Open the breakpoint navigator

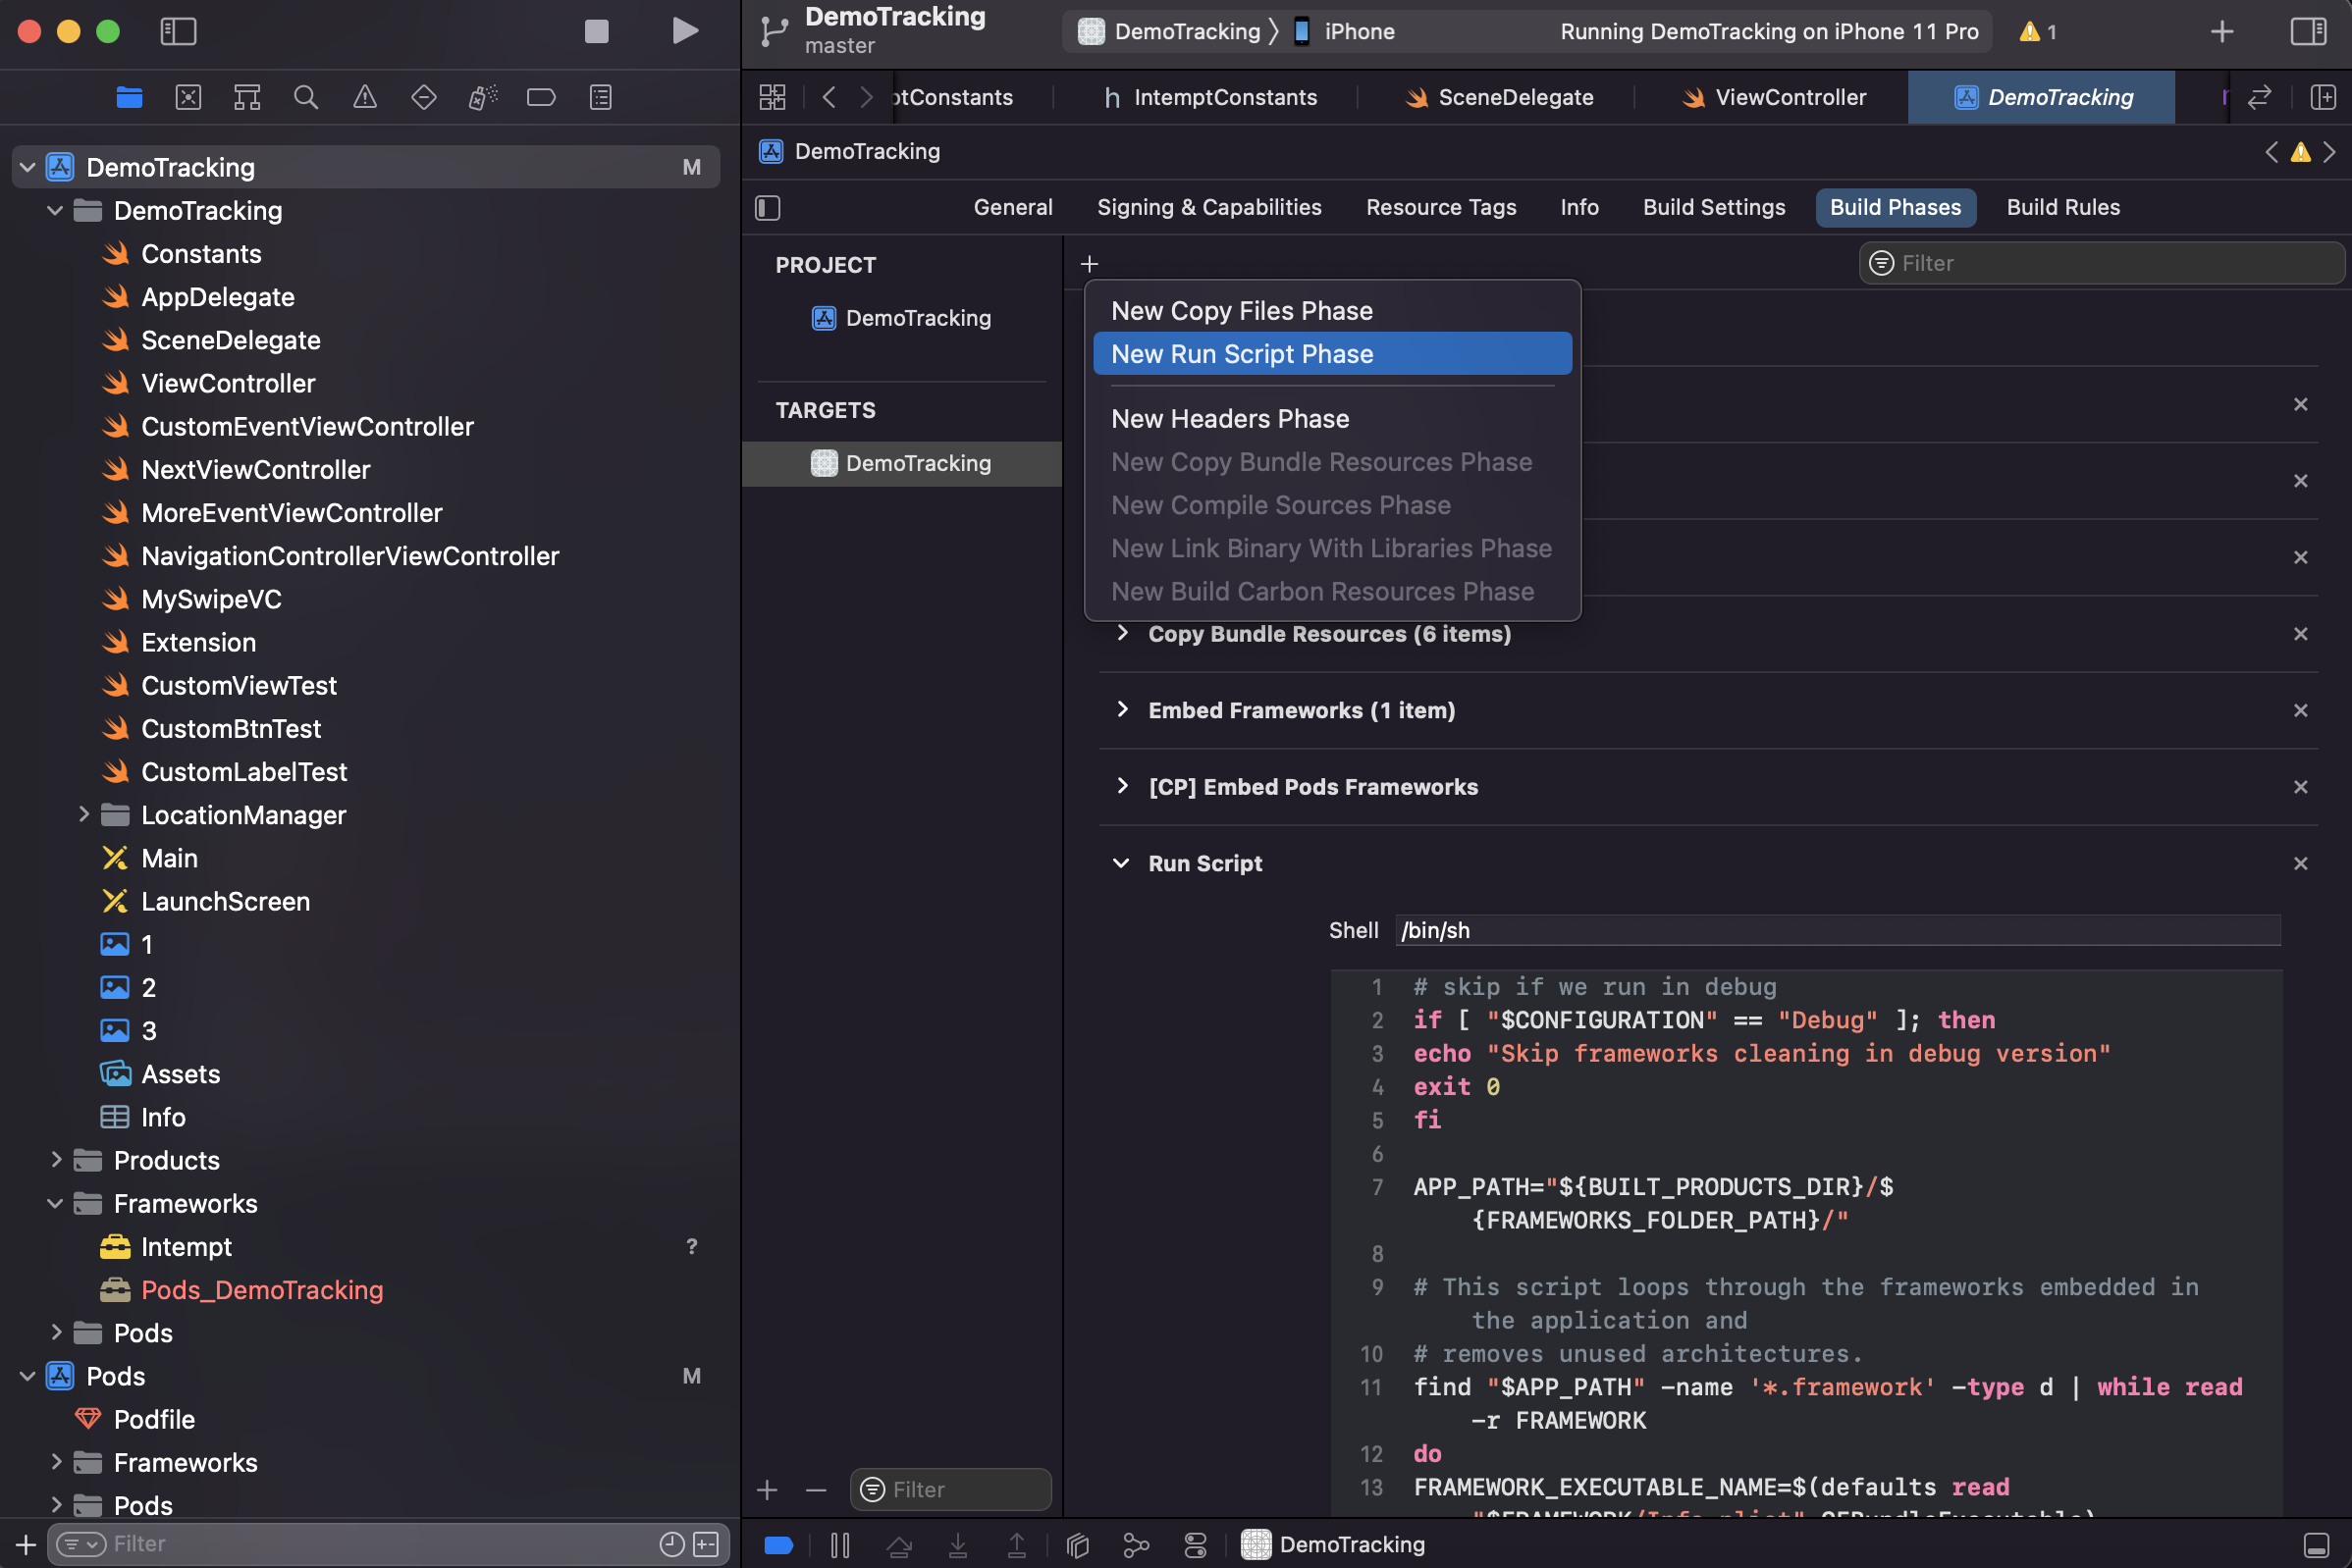click(x=541, y=97)
